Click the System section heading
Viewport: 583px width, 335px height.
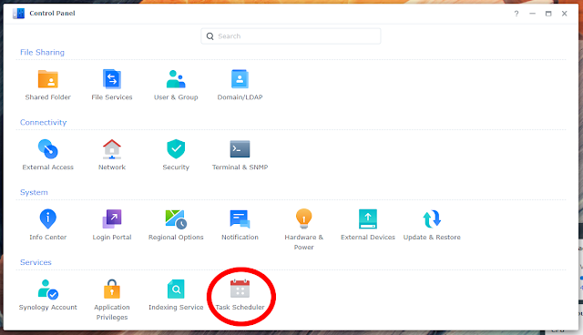point(34,192)
